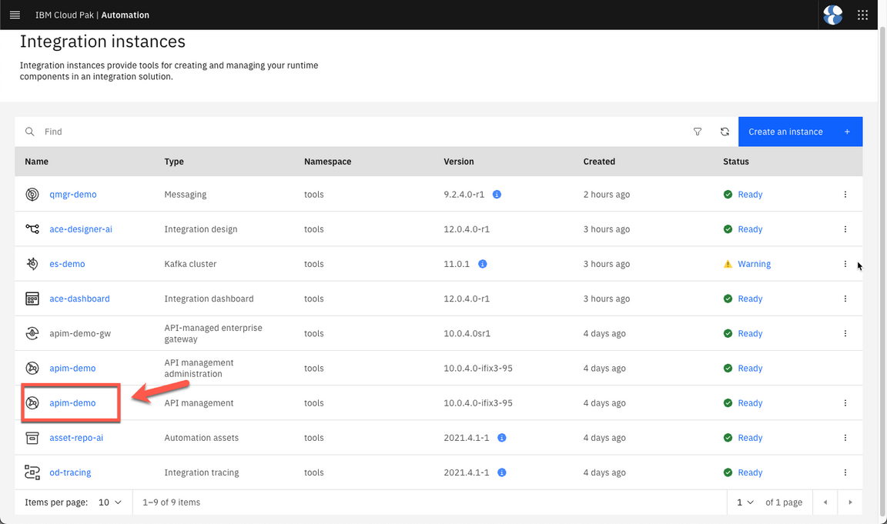Go to next page arrow

pyautogui.click(x=850, y=502)
